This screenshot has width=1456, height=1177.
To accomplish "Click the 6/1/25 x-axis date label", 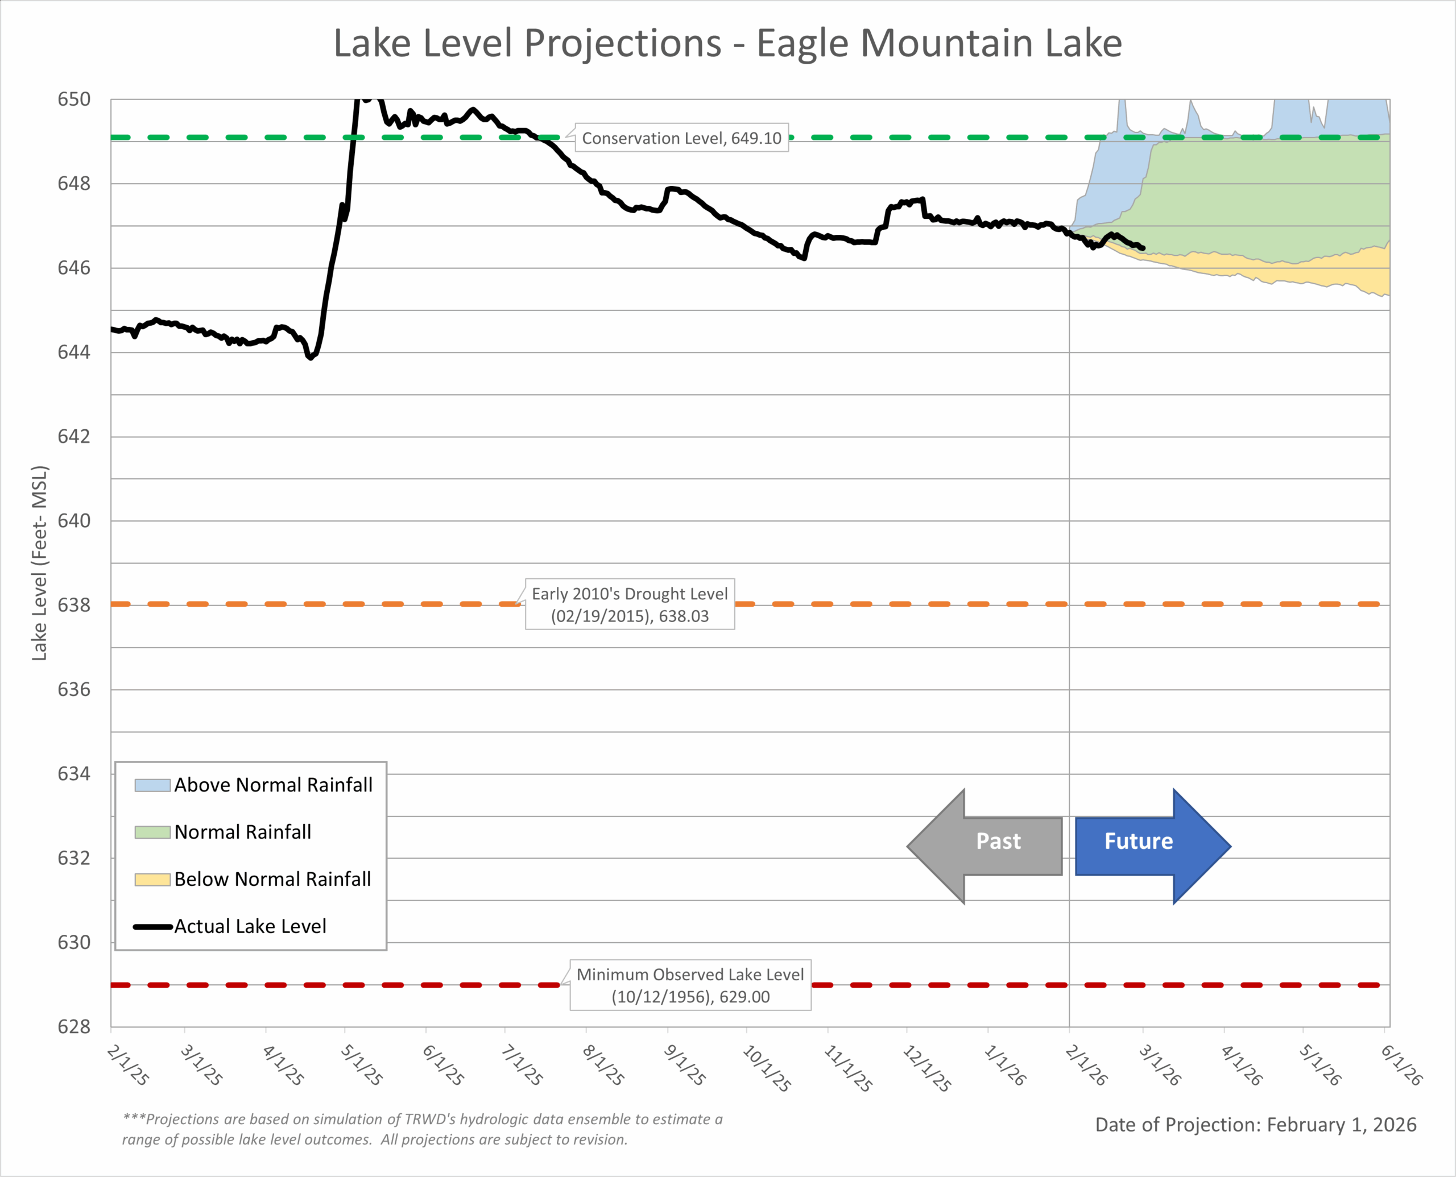I will pyautogui.click(x=444, y=1065).
